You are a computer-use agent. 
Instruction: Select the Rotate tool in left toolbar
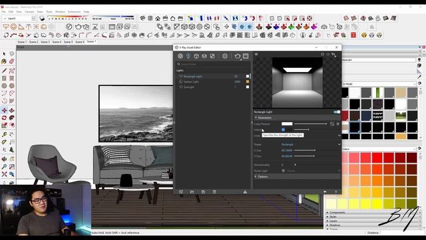(x=4, y=118)
